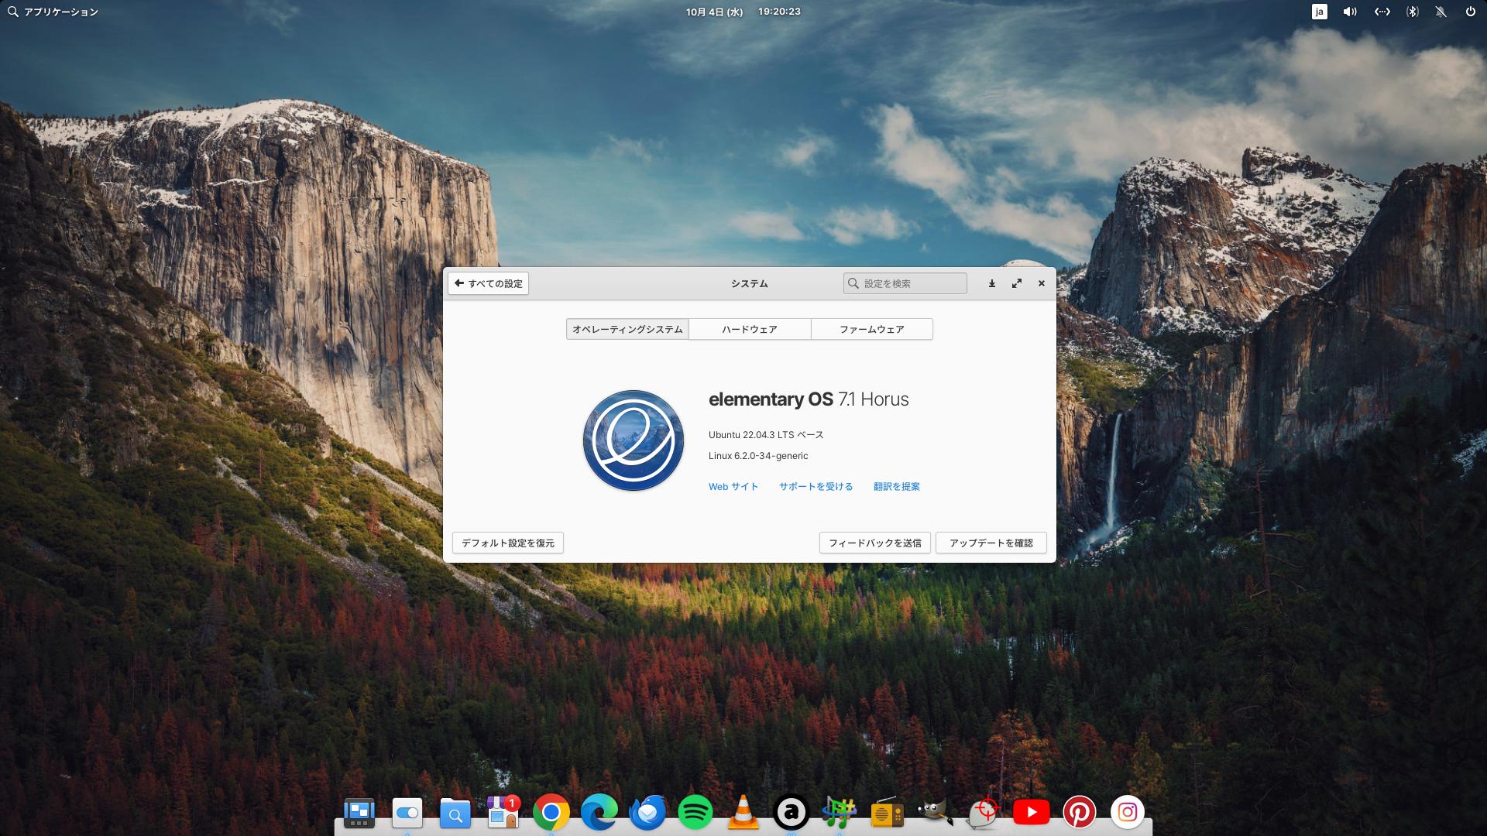Click the デフォルト設定を復元 button
The image size is (1487, 836).
(x=508, y=543)
